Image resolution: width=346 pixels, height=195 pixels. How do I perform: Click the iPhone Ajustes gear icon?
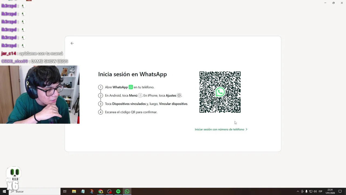coord(179,95)
